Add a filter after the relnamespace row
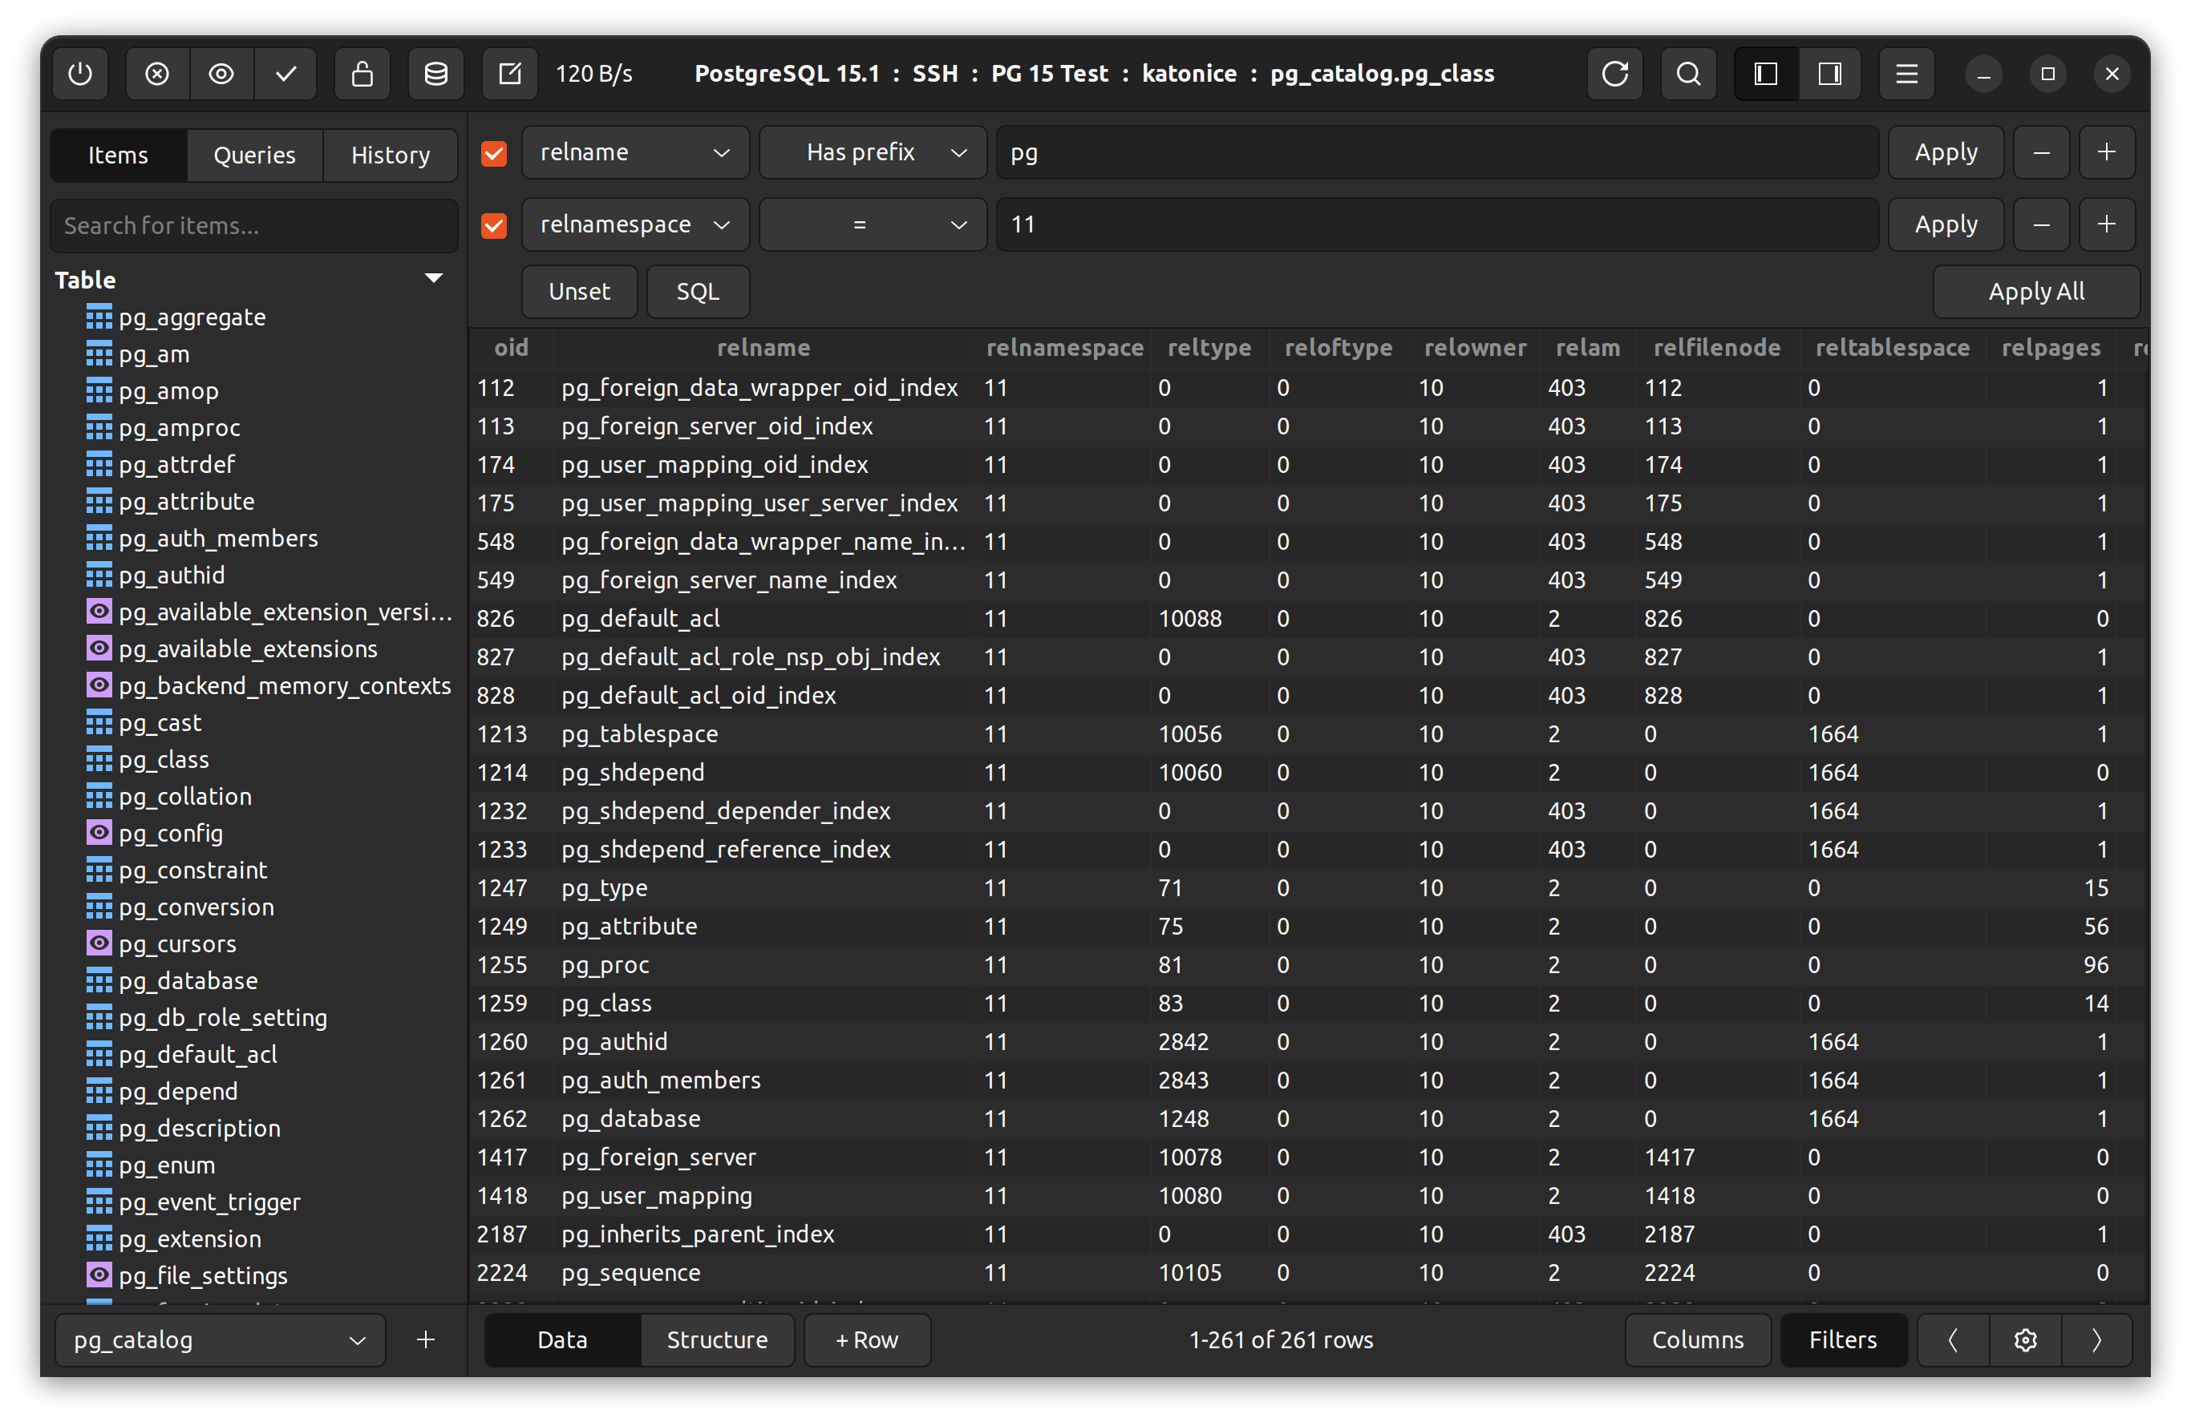The width and height of the screenshot is (2191, 1422). pos(2106,224)
